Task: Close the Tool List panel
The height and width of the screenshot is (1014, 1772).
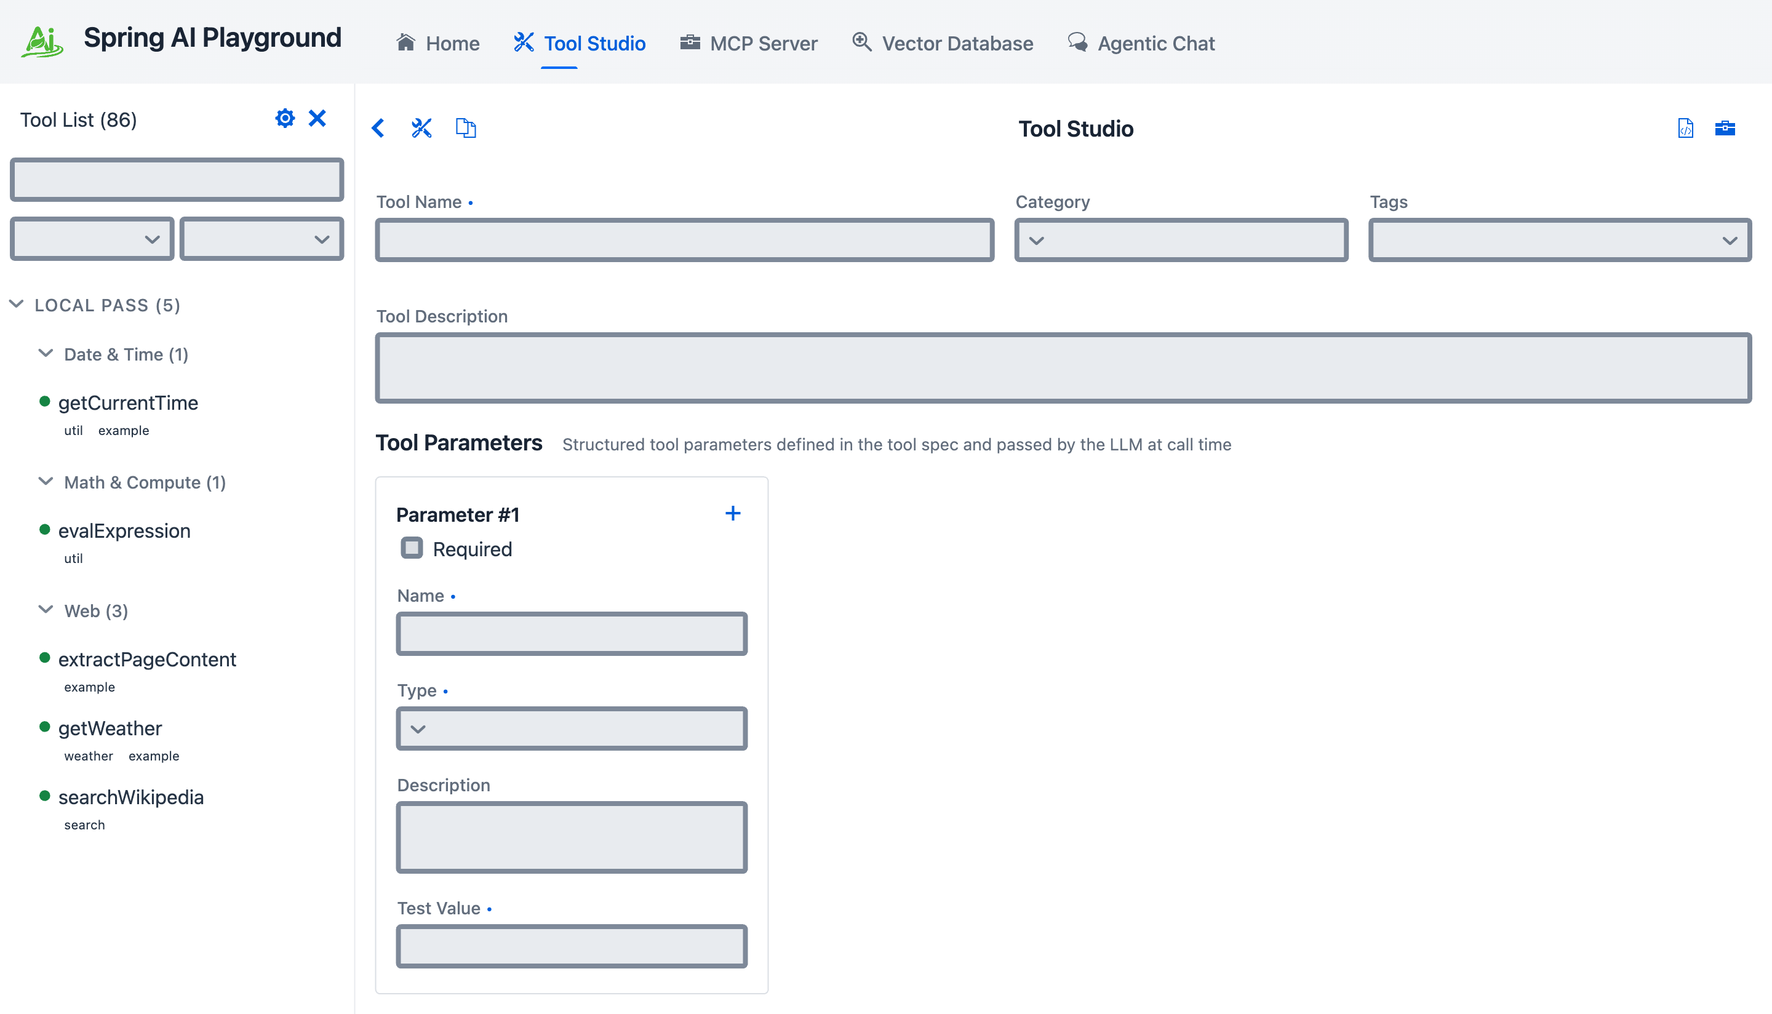Action: click(x=317, y=118)
